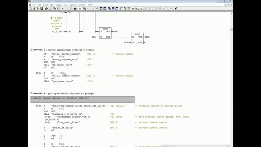Click the Save floppy disk icon
The width and height of the screenshot is (261, 147).
tap(42, 9)
